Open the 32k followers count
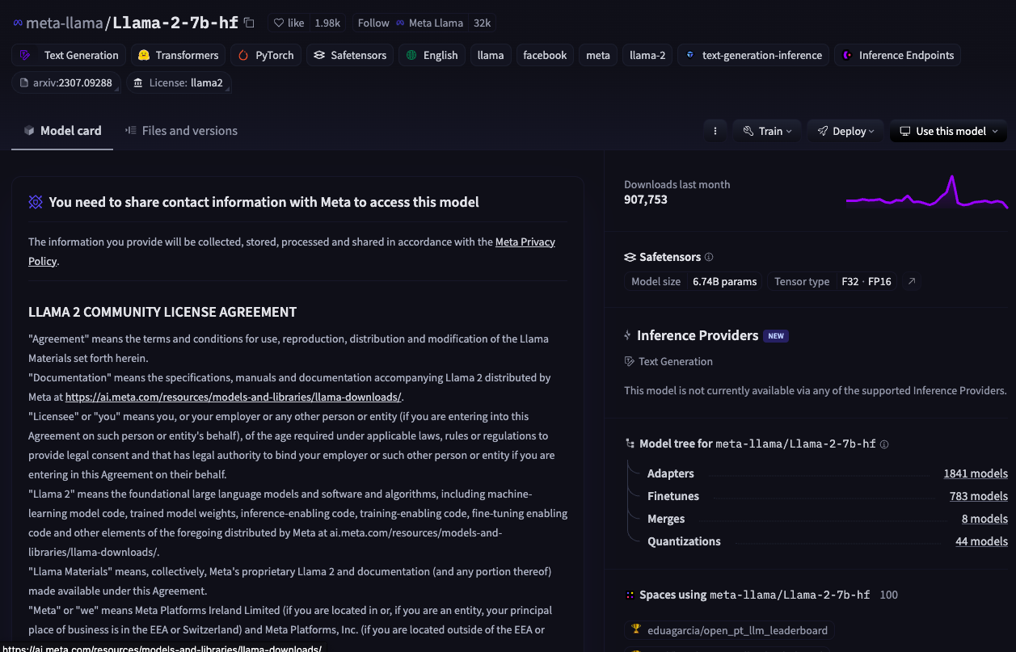1016x652 pixels. tap(482, 23)
